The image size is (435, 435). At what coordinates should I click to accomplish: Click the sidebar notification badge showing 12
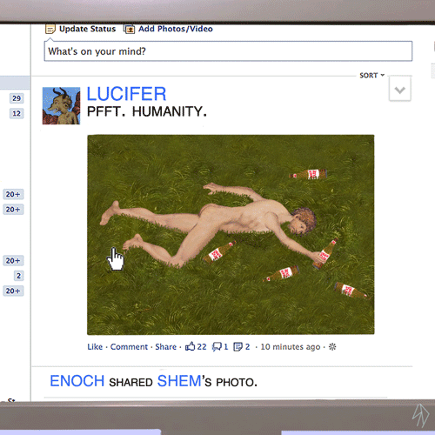click(x=17, y=113)
